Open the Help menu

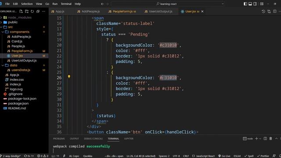point(78,4)
